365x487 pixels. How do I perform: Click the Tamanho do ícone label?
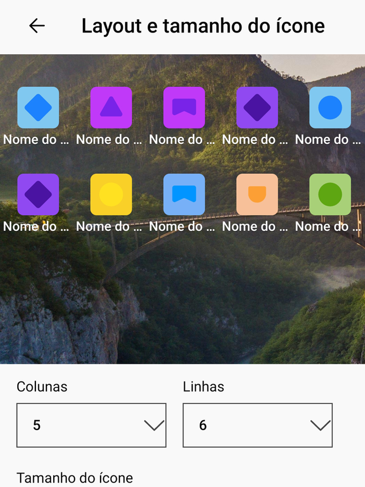[75, 478]
